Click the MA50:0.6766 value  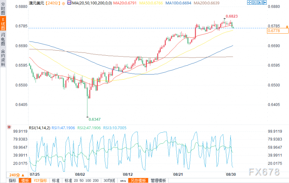pyautogui.click(x=151, y=3)
